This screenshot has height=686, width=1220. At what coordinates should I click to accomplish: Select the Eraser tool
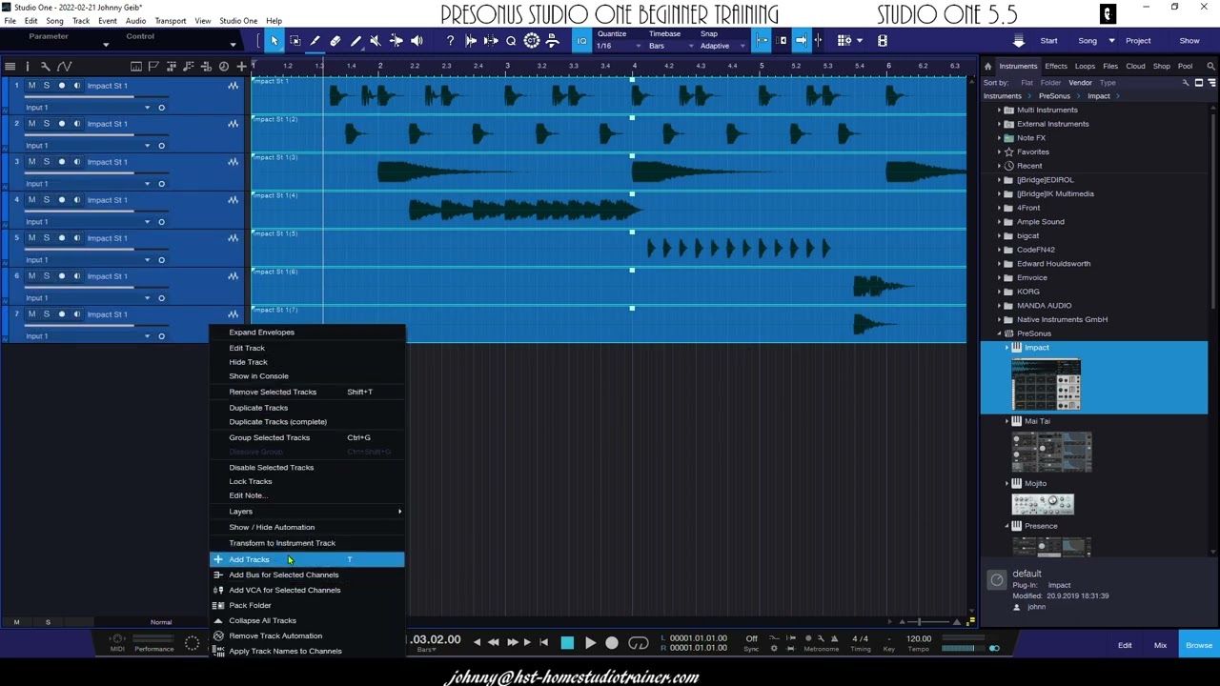335,41
